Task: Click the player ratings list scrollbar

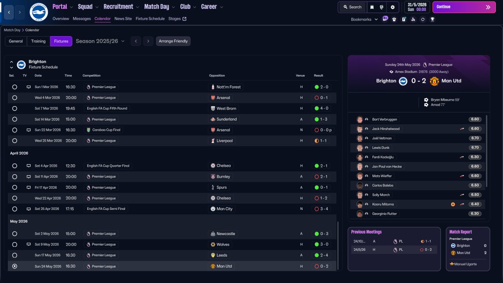Action: [487, 151]
